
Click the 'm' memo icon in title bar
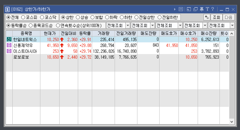(x=181, y=9)
